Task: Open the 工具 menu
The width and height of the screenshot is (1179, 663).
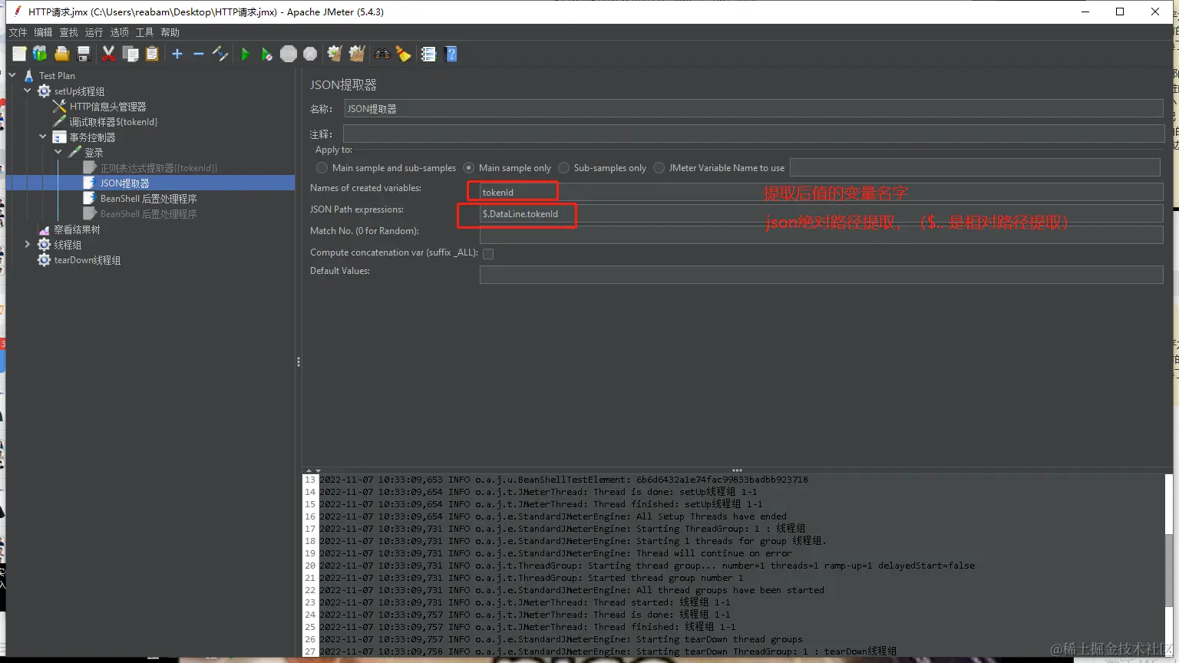Action: coord(144,32)
